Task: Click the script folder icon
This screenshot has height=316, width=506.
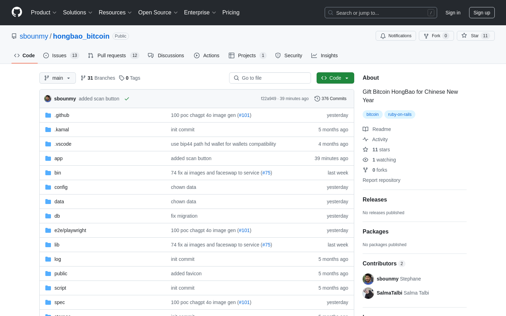Action: [48, 288]
